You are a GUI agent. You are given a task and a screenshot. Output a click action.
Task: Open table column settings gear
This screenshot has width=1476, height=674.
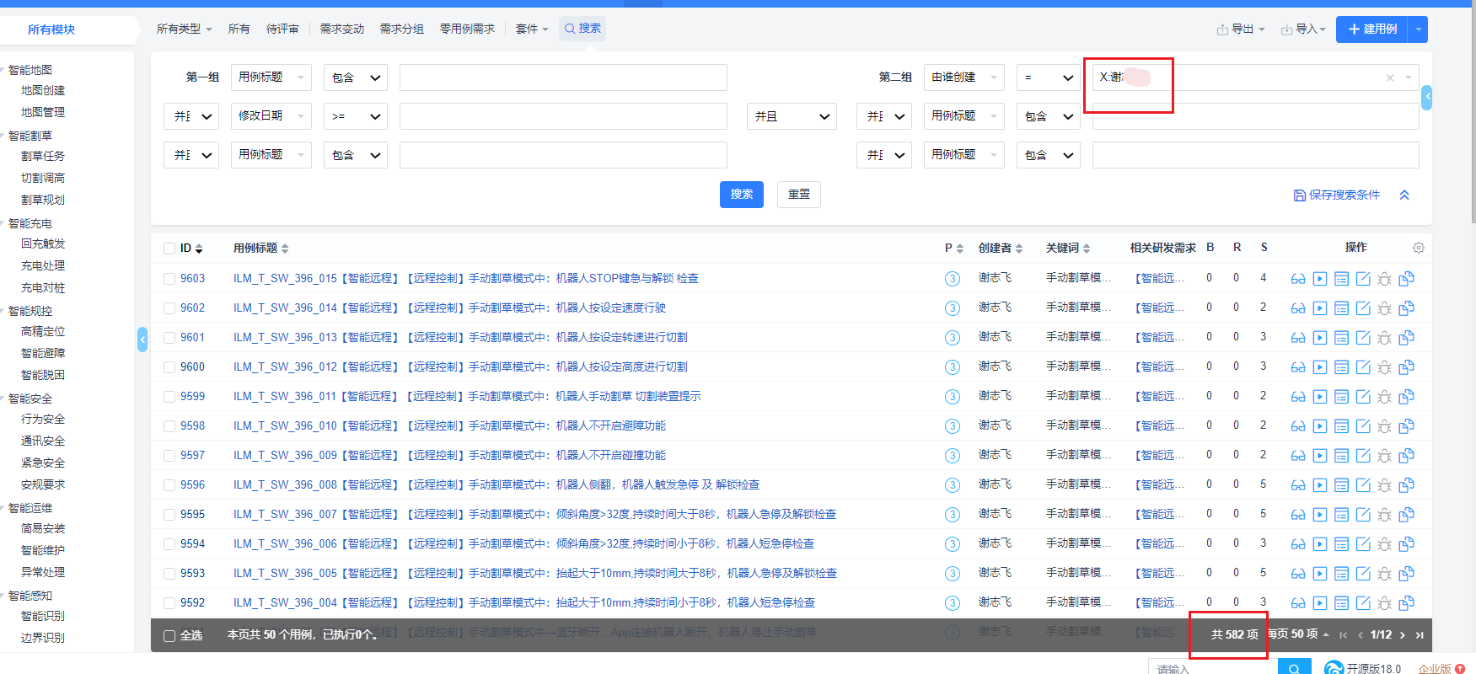coord(1419,248)
